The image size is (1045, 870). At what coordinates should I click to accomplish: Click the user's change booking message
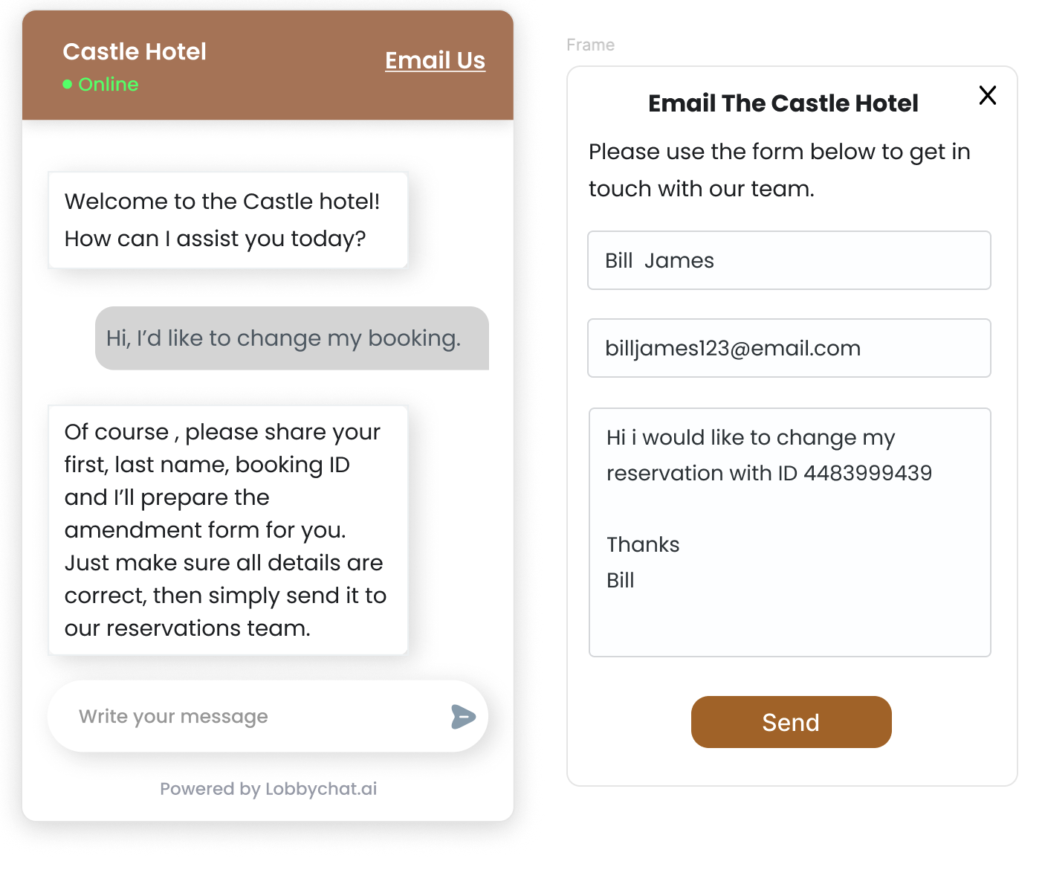tap(291, 338)
